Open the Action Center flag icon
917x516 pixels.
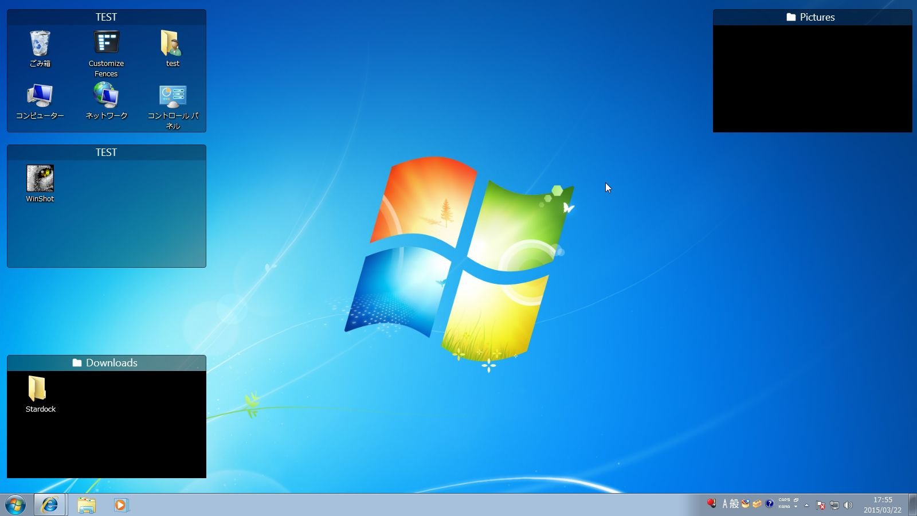point(821,505)
